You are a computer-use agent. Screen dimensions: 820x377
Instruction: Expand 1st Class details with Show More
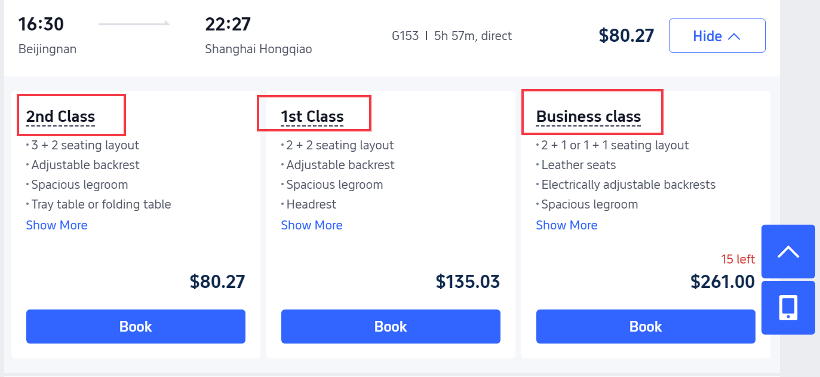click(311, 225)
